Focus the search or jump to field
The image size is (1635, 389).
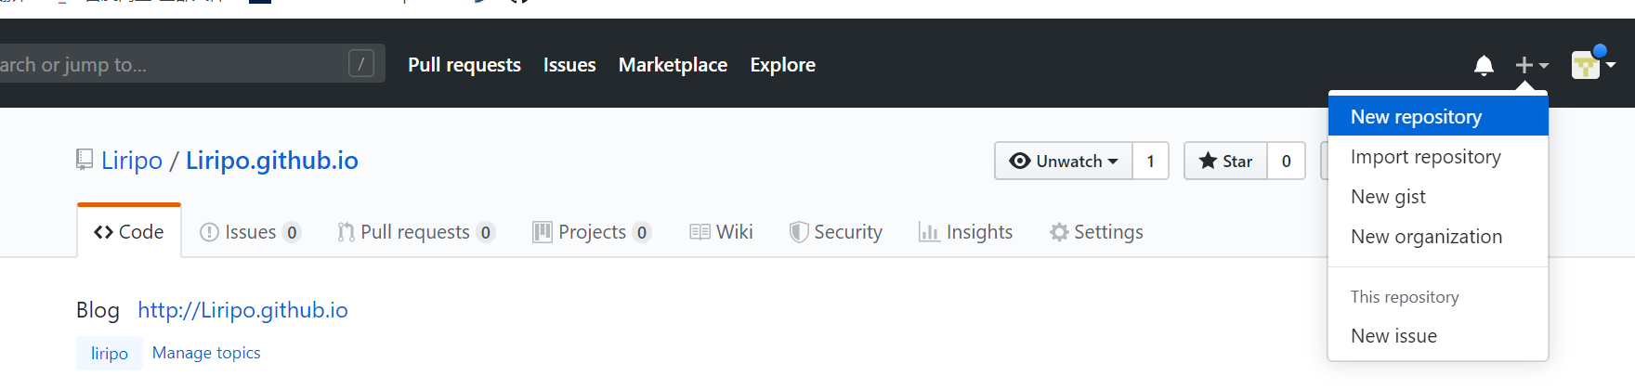pos(186,63)
